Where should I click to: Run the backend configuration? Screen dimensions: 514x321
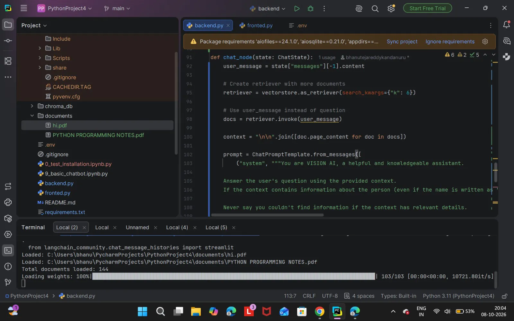[297, 9]
